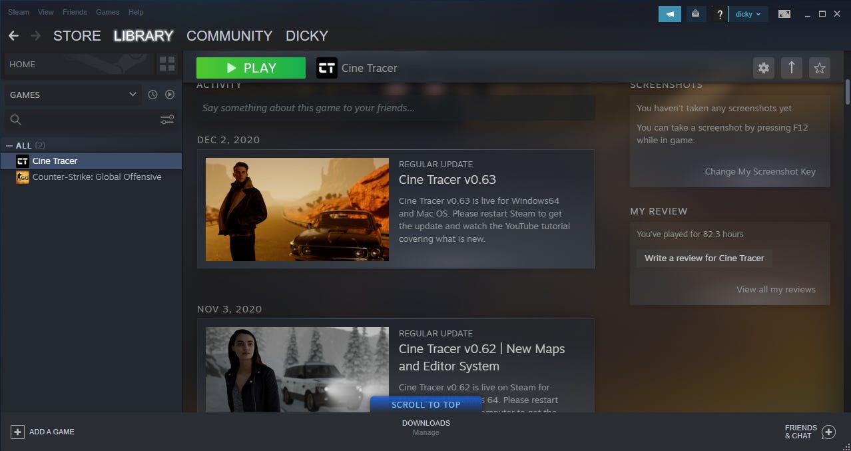
Task: Jump to top with the arrow icon
Action: pyautogui.click(x=792, y=68)
